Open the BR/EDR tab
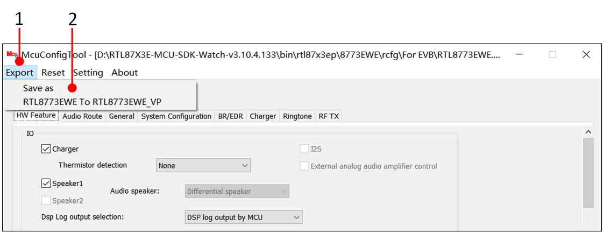 point(231,116)
